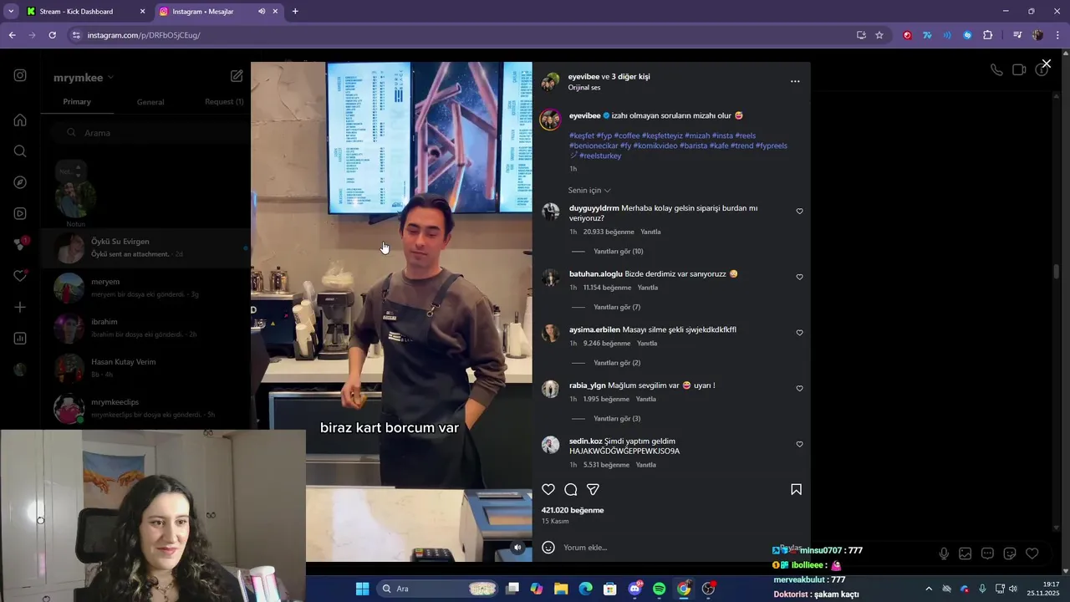The image size is (1070, 602).
Task: Close the Instagram post overlay
Action: click(1046, 64)
